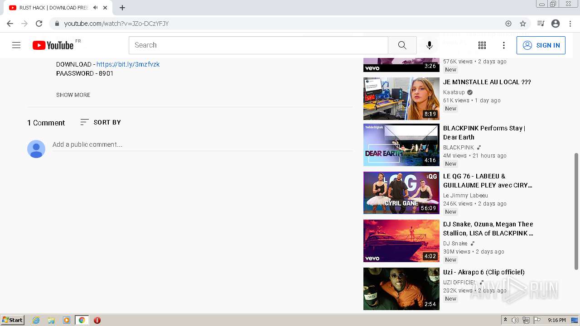
Task: Visit the Kaatsup channel
Action: pyautogui.click(x=455, y=92)
